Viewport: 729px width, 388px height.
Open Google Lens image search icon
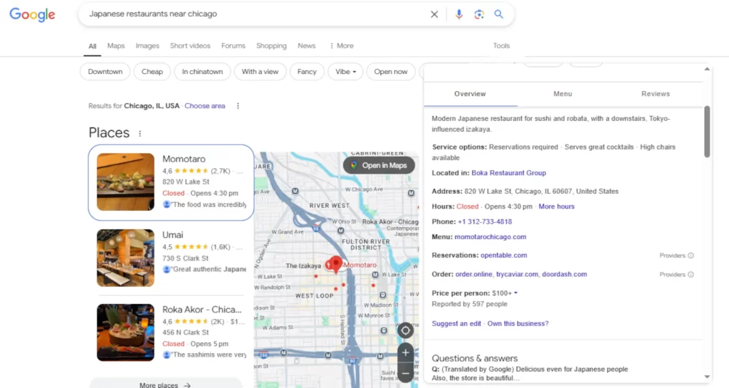pos(479,14)
